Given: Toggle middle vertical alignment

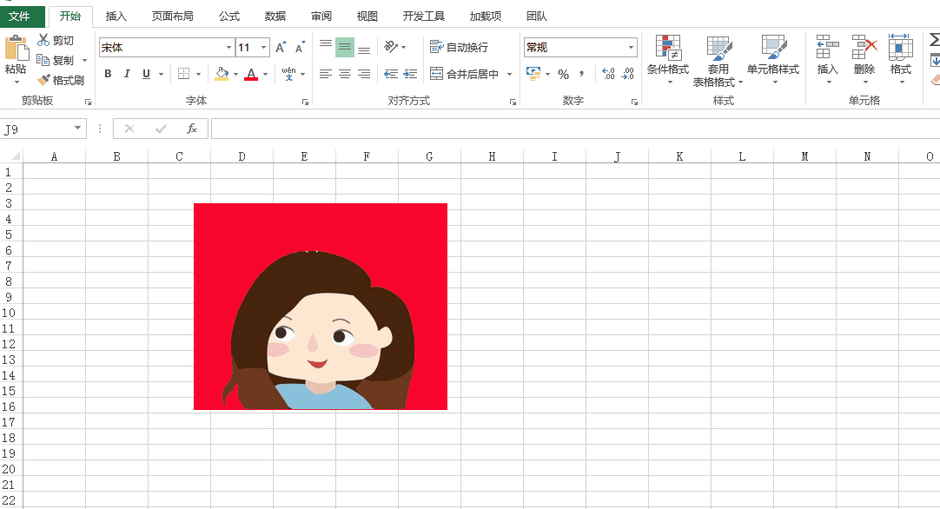Looking at the screenshot, I should click(x=345, y=47).
